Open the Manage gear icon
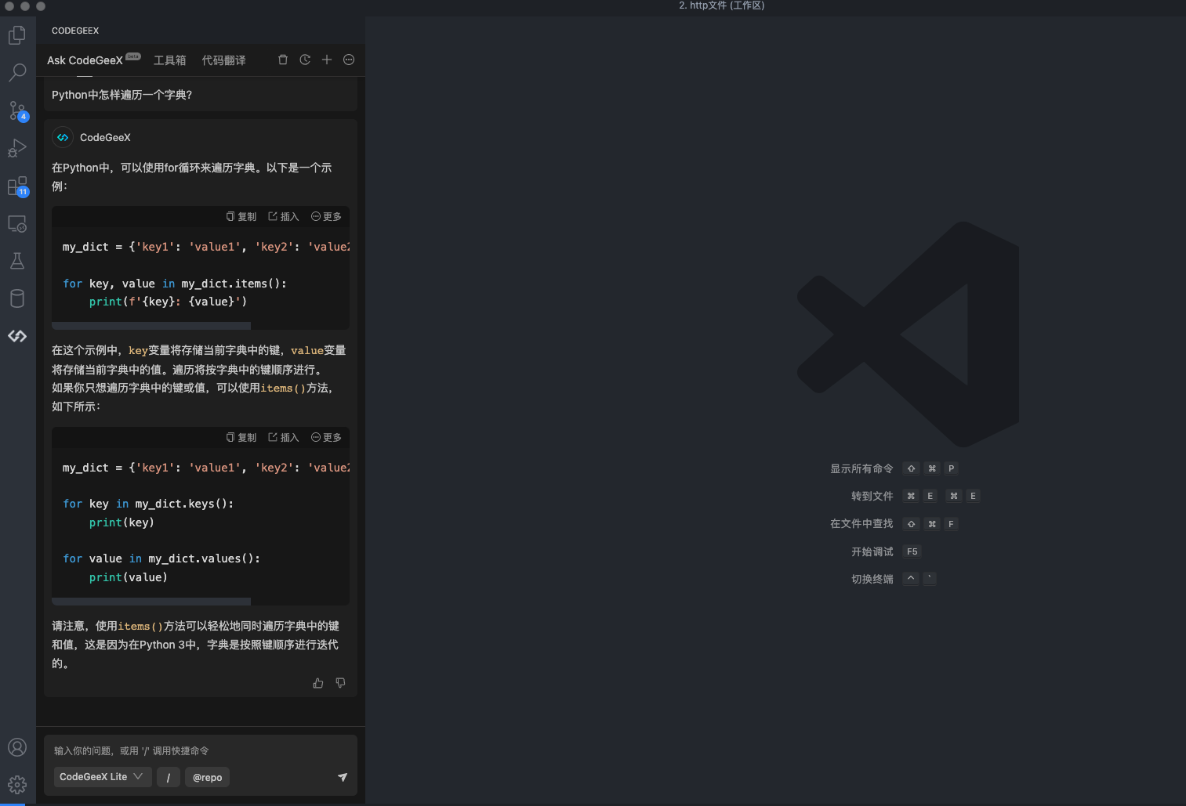 [x=17, y=785]
